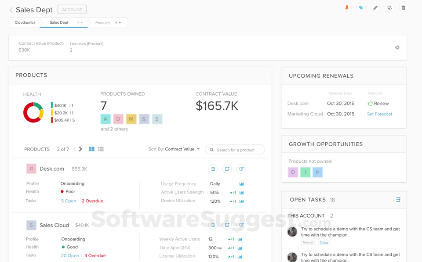
Task: Open external link icon for Sales Cloud
Action: pyautogui.click(x=241, y=225)
